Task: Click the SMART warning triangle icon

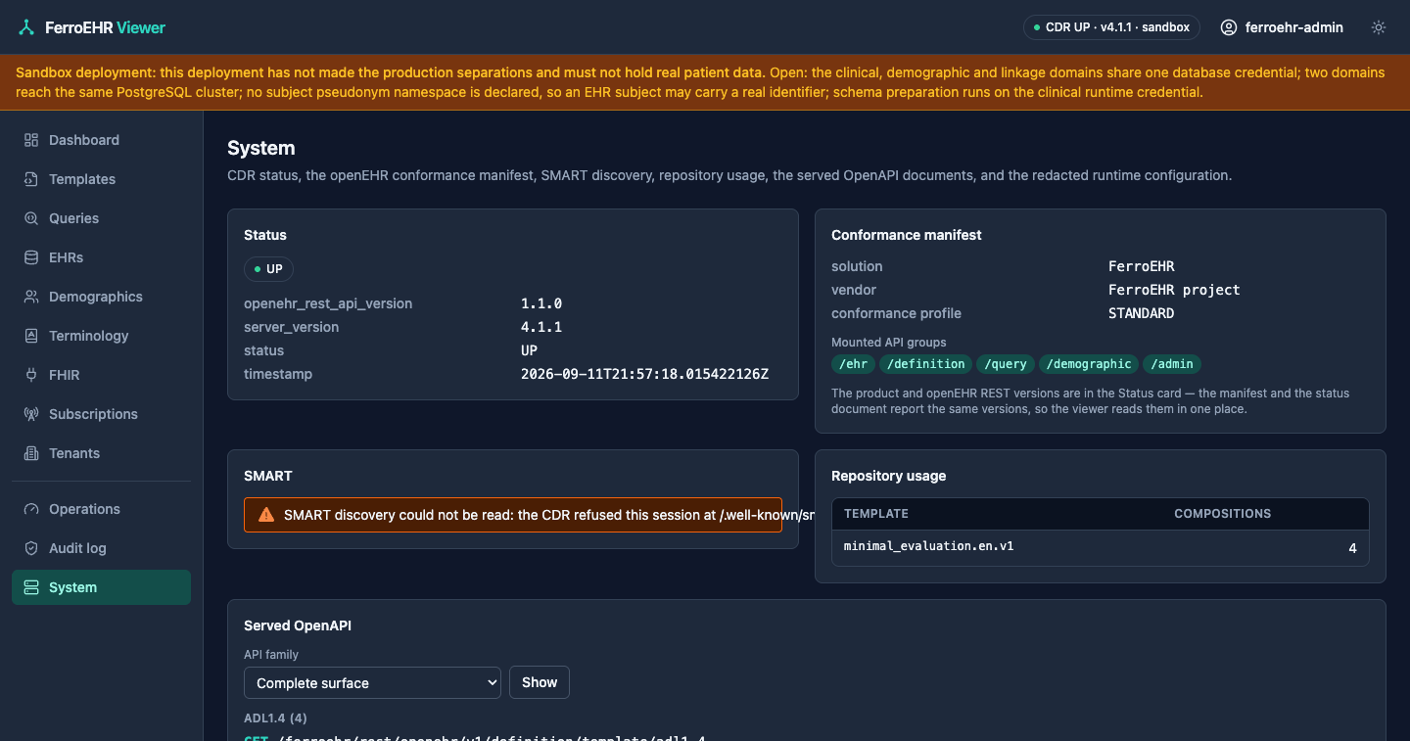Action: [x=266, y=515]
